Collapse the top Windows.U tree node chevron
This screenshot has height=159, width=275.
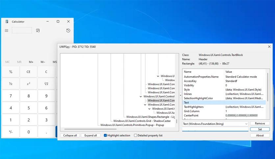tap(158, 76)
